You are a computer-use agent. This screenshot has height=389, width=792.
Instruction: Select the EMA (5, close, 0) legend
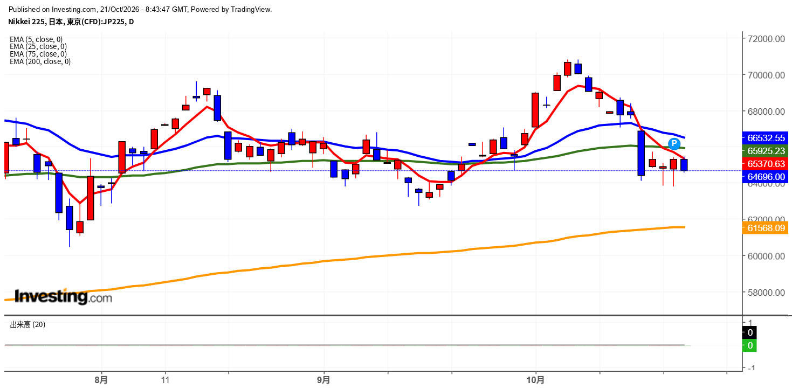tap(36, 39)
